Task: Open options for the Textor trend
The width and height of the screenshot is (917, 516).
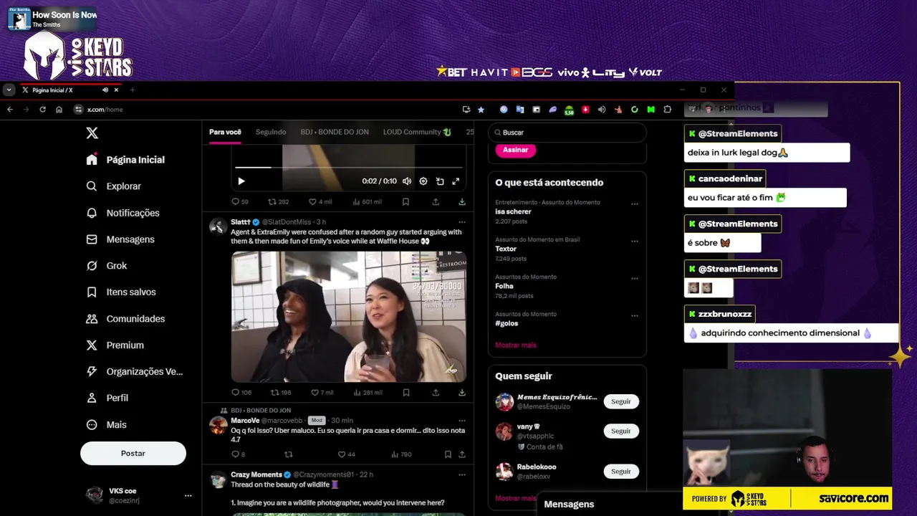Action: tap(634, 241)
